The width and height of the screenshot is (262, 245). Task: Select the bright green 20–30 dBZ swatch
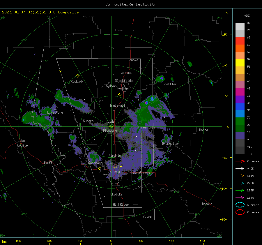240,121
